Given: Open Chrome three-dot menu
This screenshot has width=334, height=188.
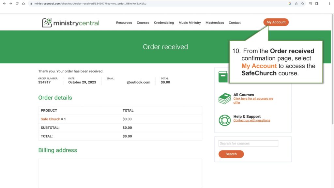Looking at the screenshot, I should (329, 3).
